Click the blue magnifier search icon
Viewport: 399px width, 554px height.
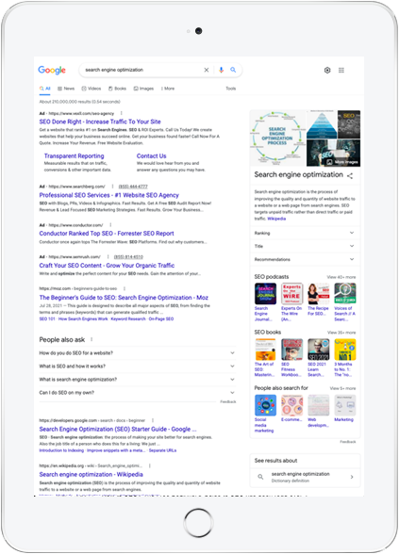tap(233, 70)
